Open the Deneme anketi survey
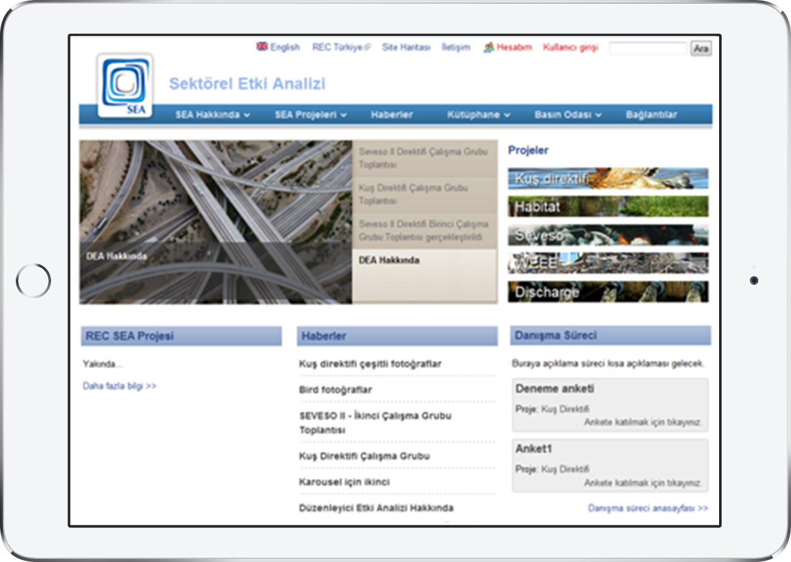 click(x=554, y=389)
